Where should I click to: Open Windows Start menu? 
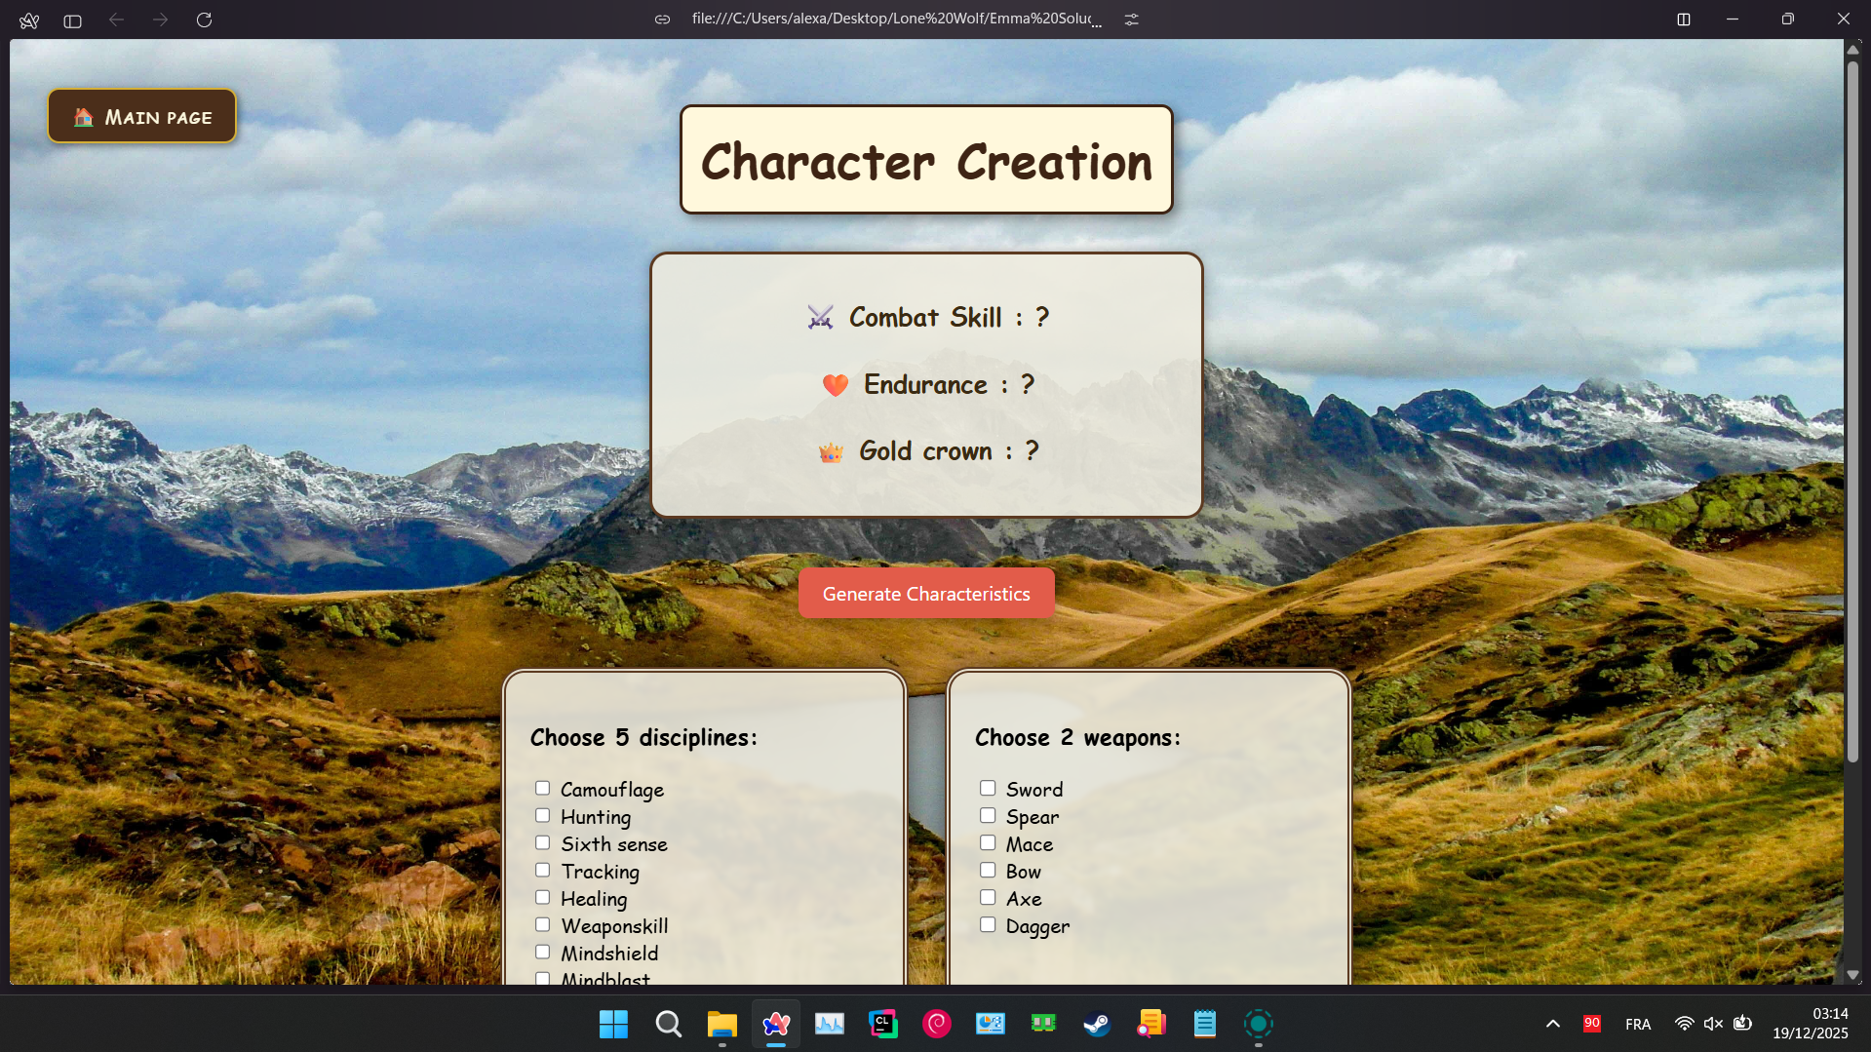[x=613, y=1024]
